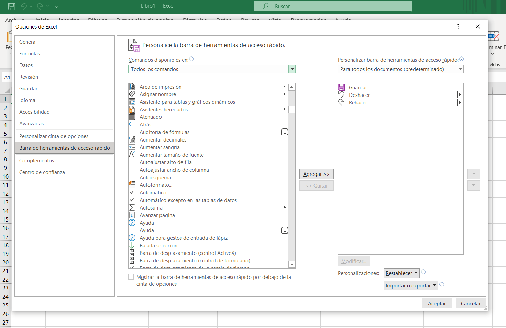Expand the Autosuma split arrow
This screenshot has height=328, width=506.
[284, 207]
